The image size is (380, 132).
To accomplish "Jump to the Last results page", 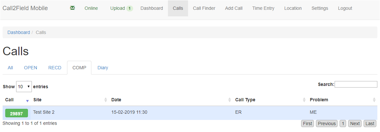I will point(370,124).
